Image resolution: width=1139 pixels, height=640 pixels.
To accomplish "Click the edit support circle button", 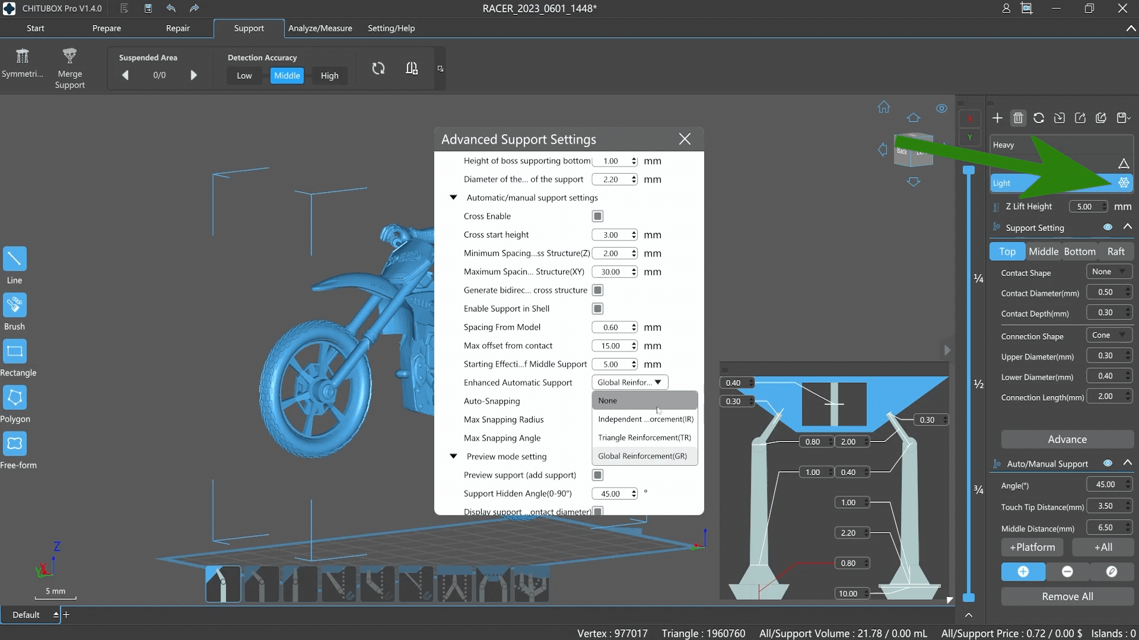I will click(x=1112, y=571).
